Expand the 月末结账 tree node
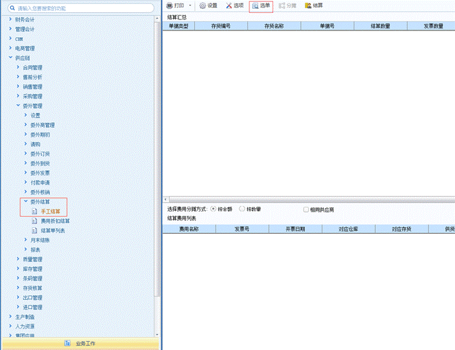455x350 pixels. (26, 240)
